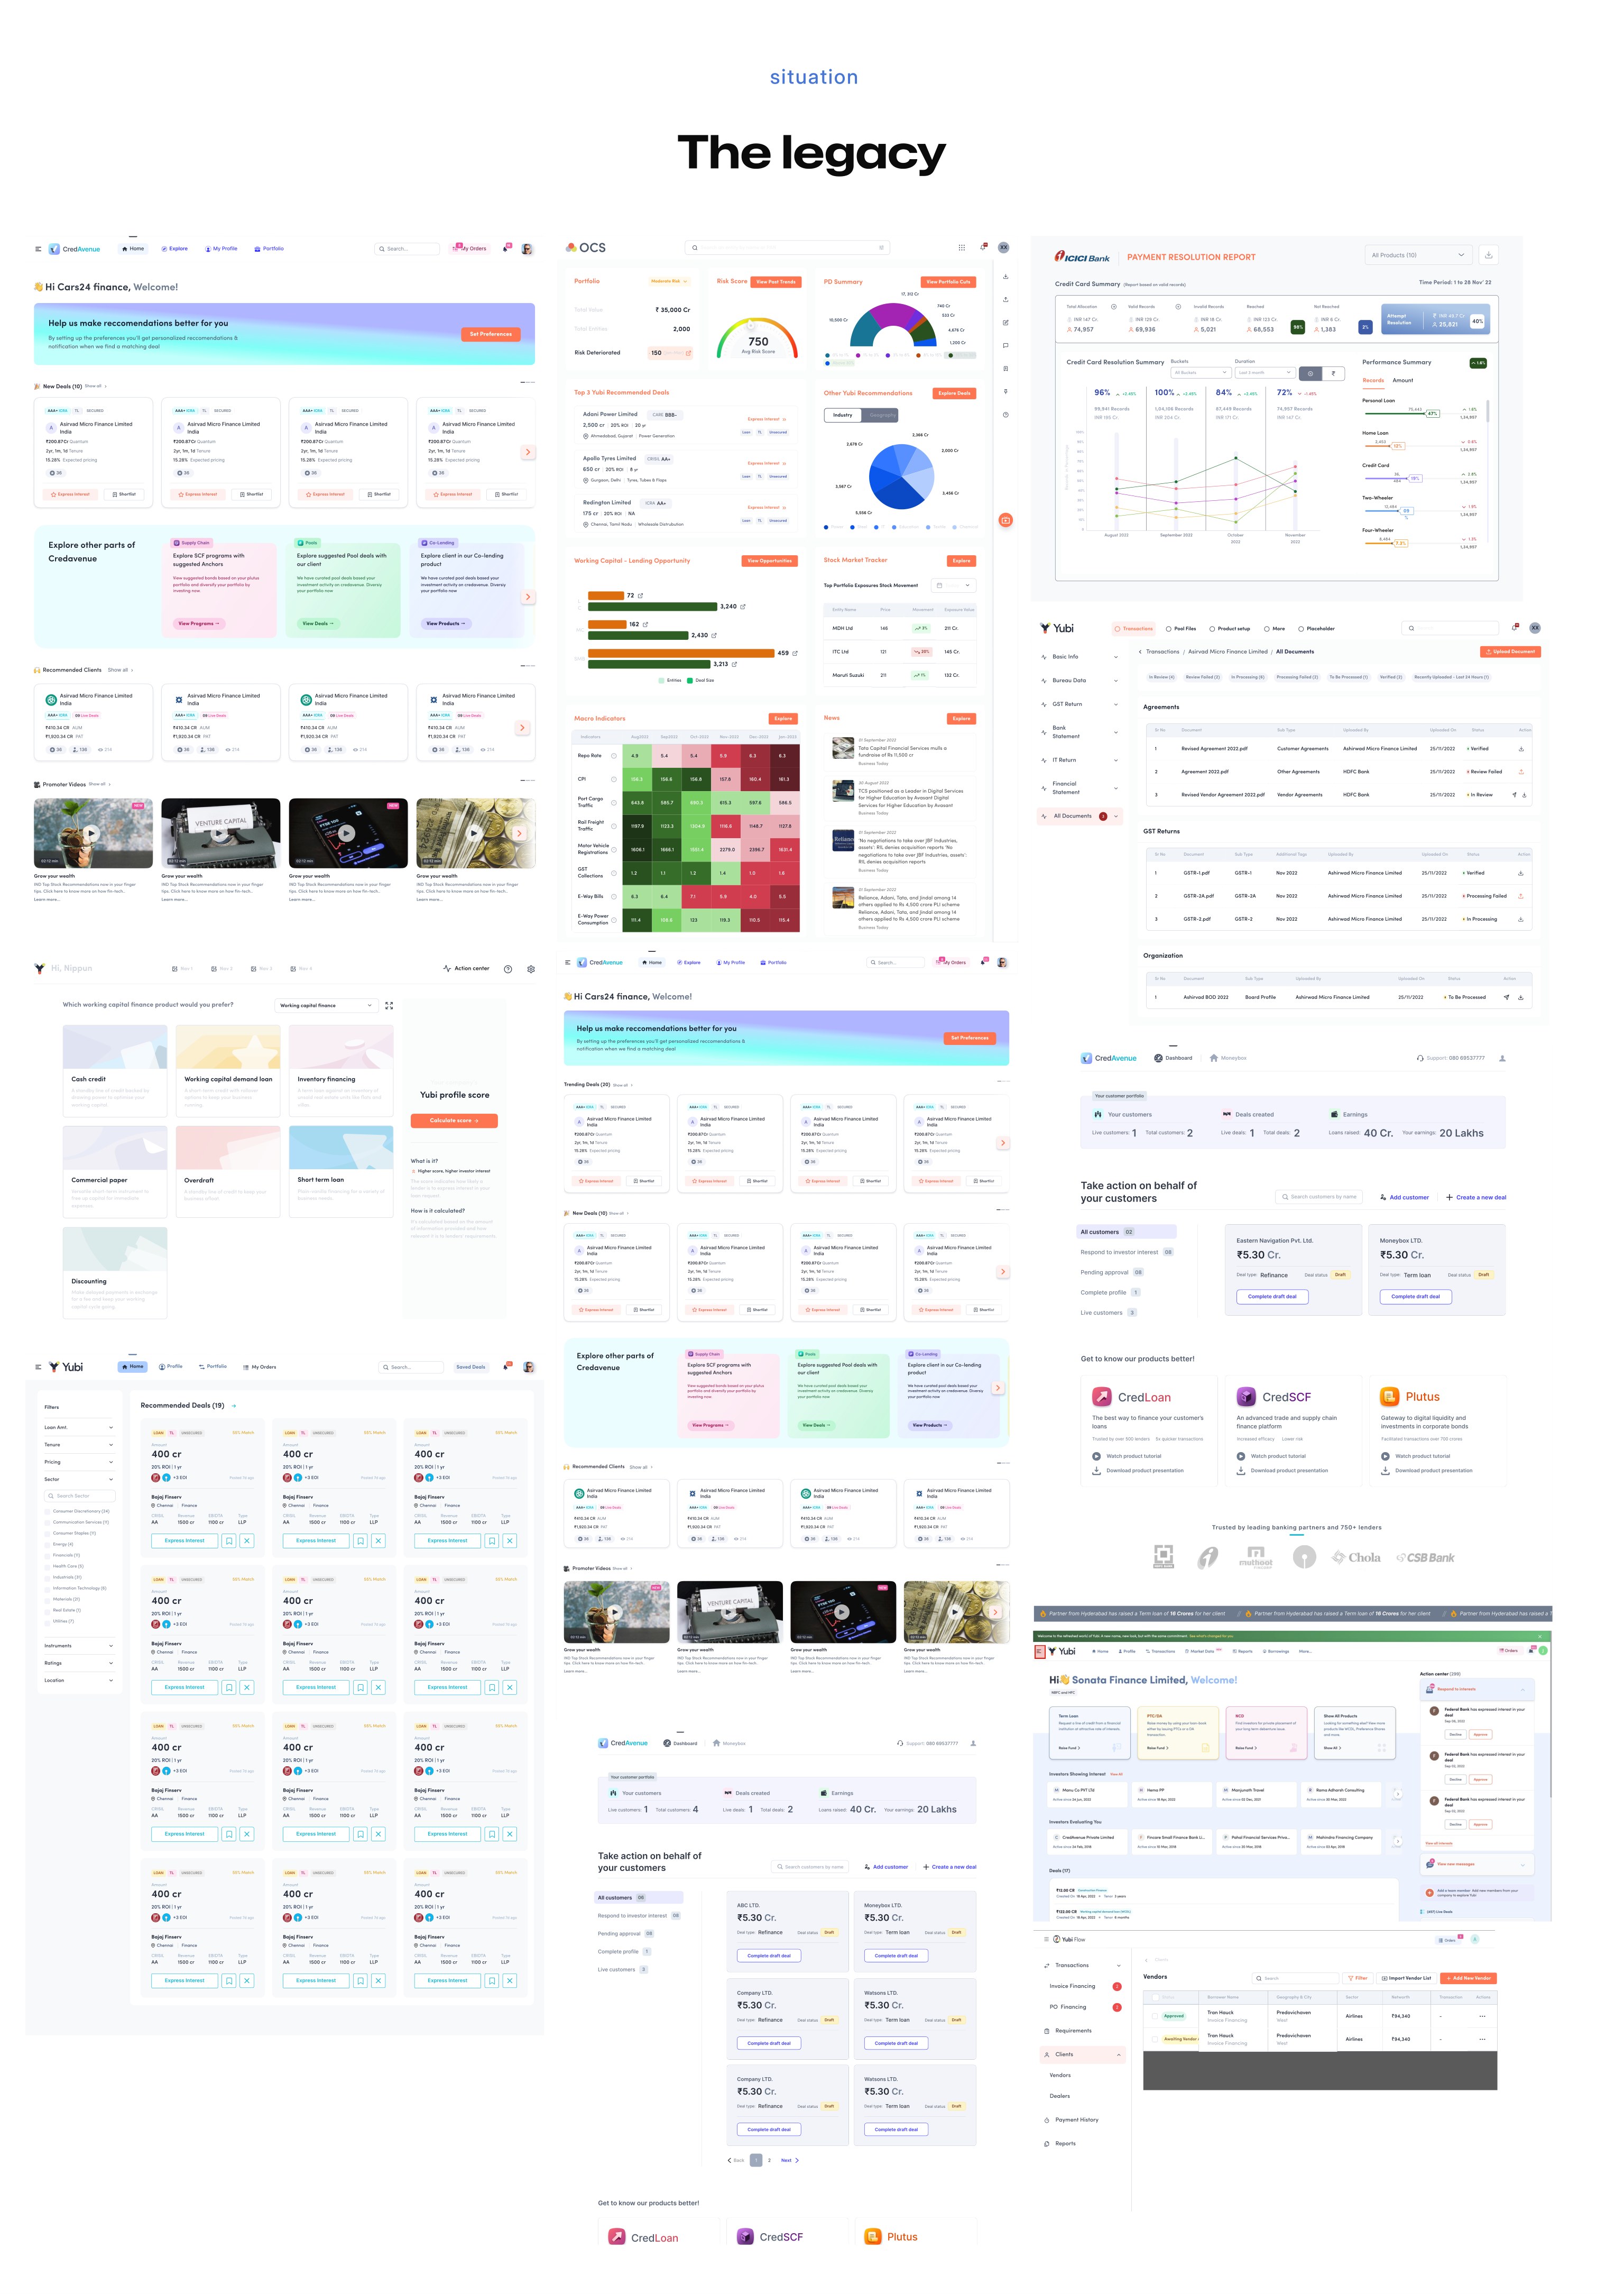Download the ICICI Payment Resolution Report
This screenshot has height=2294, width=1624.
[1488, 255]
